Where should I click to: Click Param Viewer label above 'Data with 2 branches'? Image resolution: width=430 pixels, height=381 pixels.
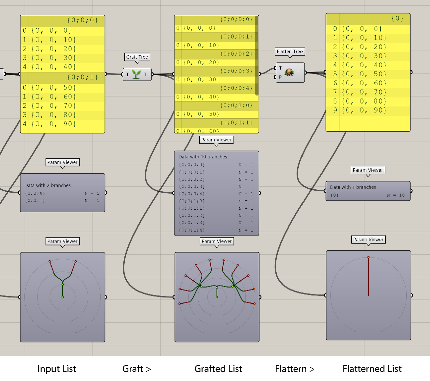63,162
